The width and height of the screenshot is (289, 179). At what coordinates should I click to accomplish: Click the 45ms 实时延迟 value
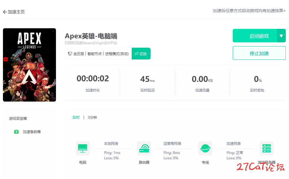click(x=148, y=79)
